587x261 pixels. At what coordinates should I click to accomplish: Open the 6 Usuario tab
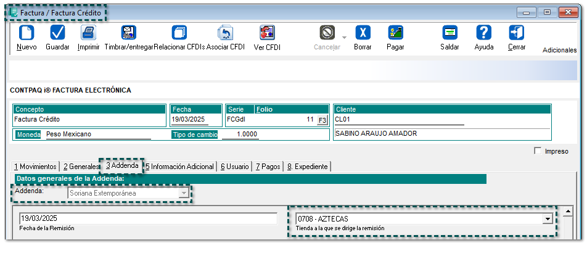click(x=234, y=167)
